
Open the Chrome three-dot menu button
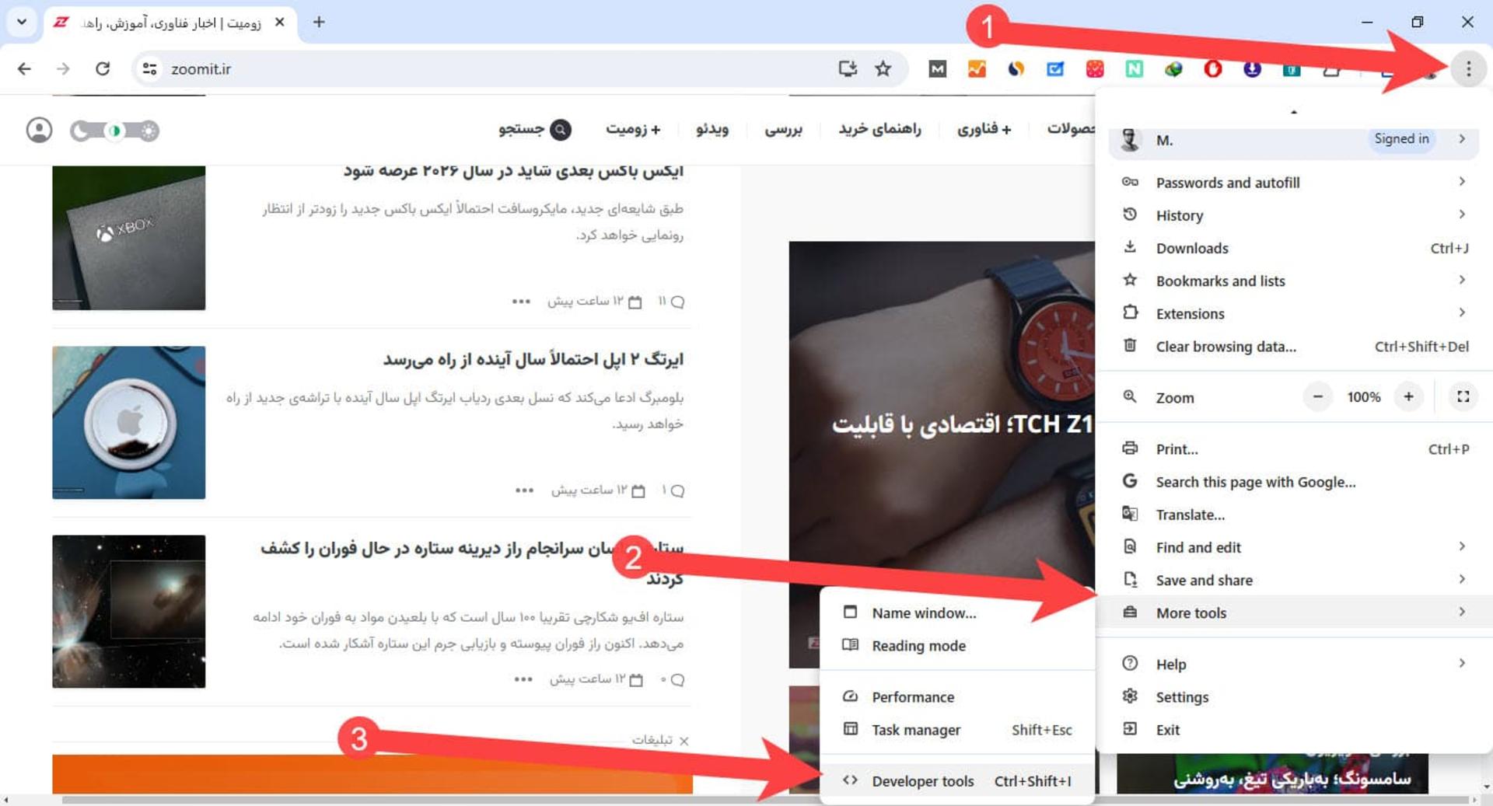coord(1467,68)
